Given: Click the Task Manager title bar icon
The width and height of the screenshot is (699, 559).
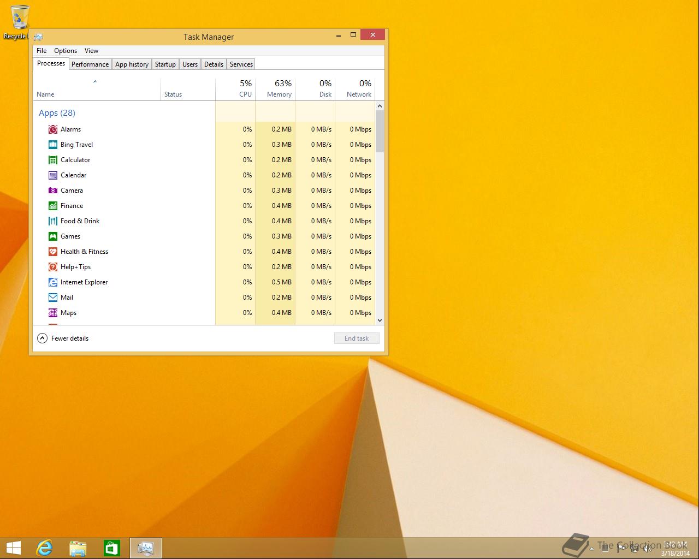Looking at the screenshot, I should point(38,37).
